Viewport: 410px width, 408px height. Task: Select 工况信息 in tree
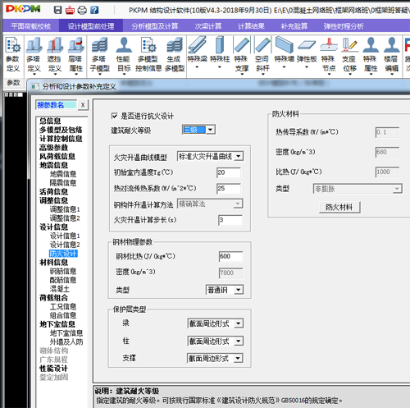(x=63, y=306)
